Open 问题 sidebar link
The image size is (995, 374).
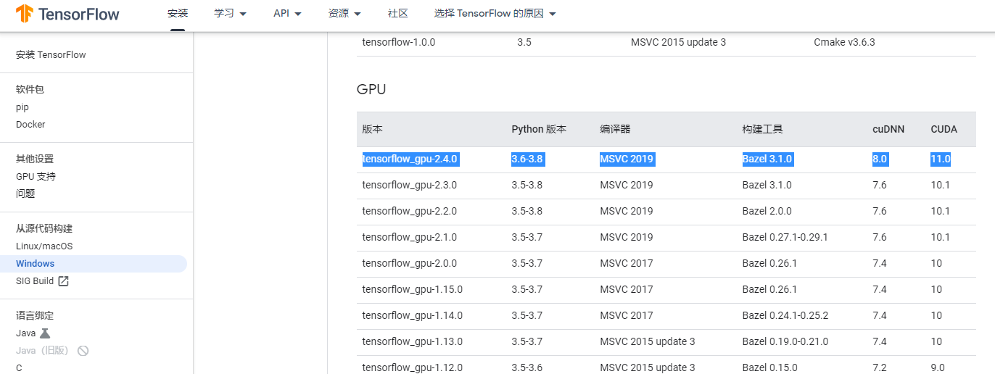click(25, 194)
